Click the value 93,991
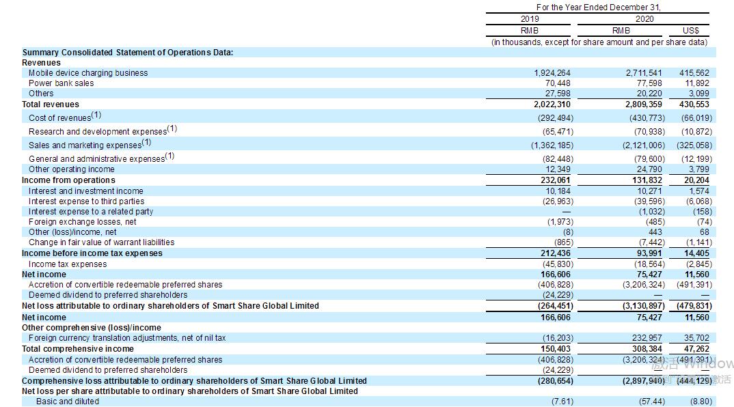The height and width of the screenshot is (407, 734). point(649,253)
